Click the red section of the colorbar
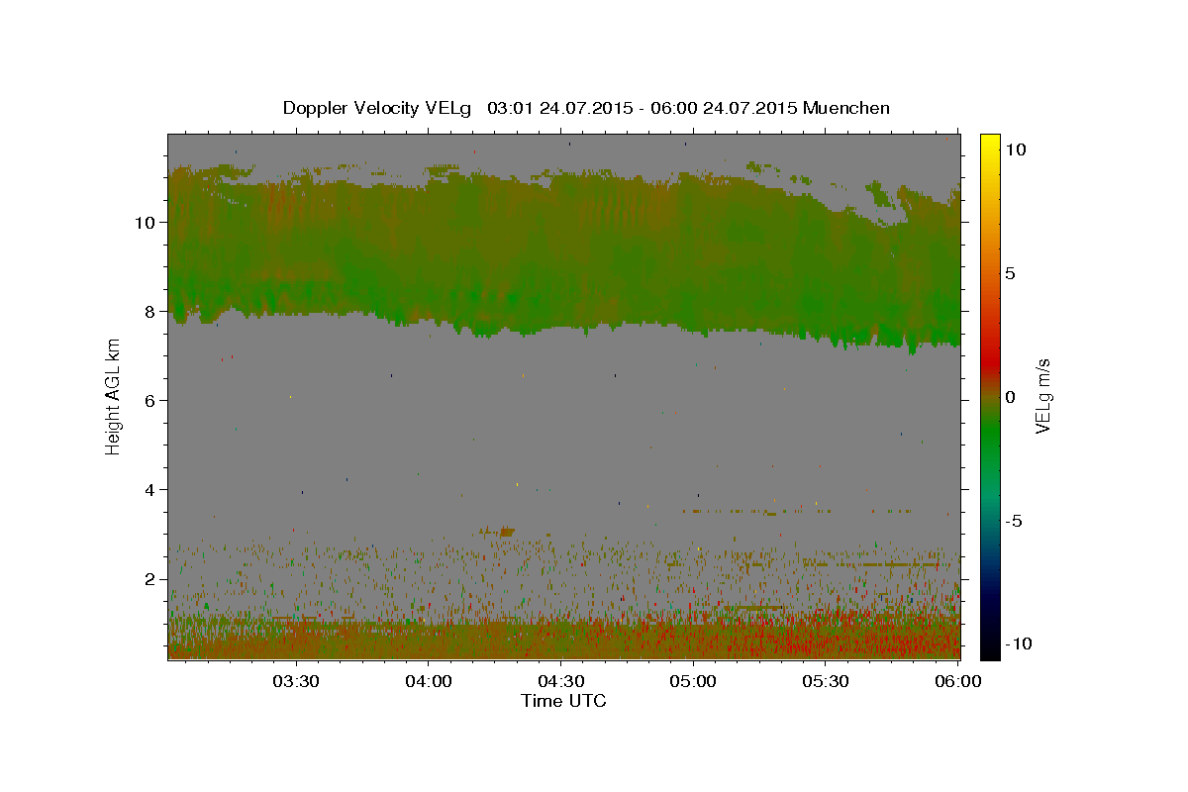The image size is (1188, 792). click(x=989, y=361)
